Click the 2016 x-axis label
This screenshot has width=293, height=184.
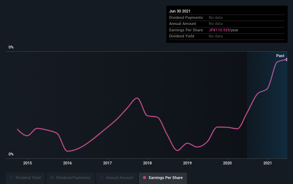tap(67, 163)
